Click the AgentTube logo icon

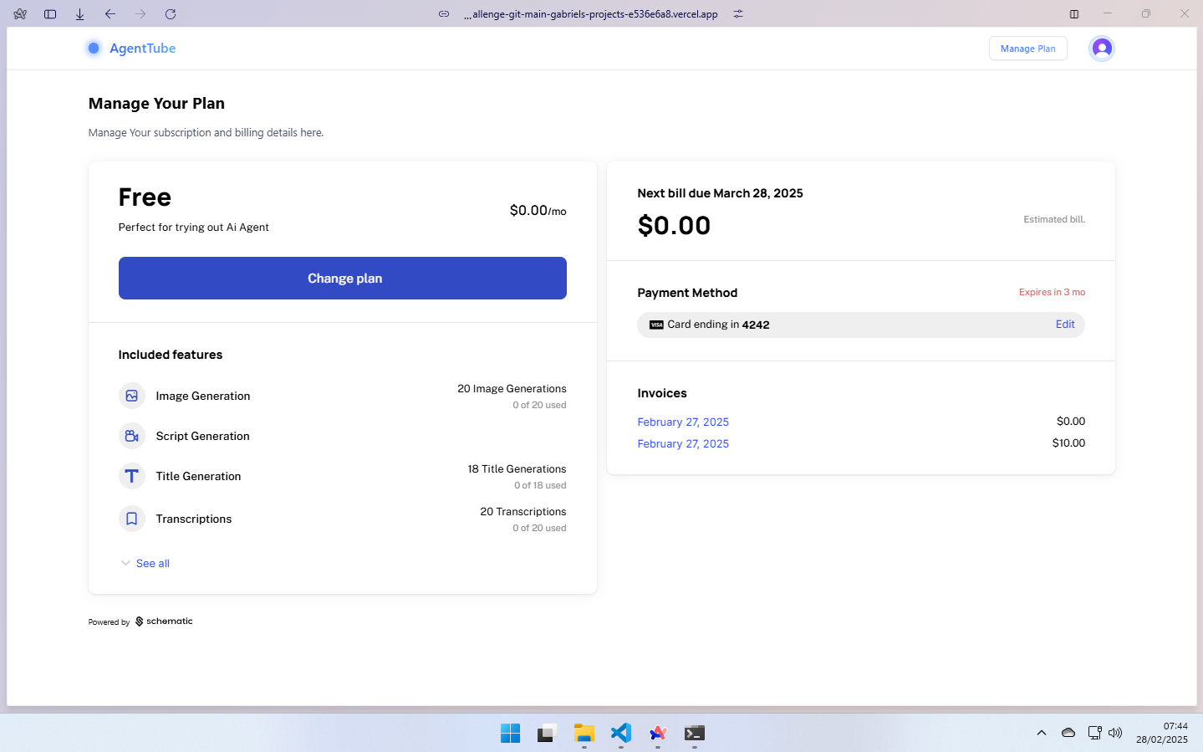coord(94,48)
